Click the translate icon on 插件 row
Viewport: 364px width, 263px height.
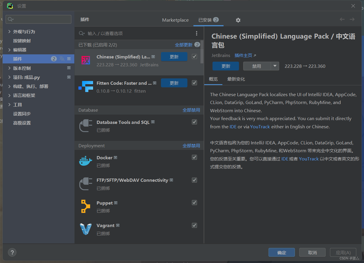click(x=62, y=59)
